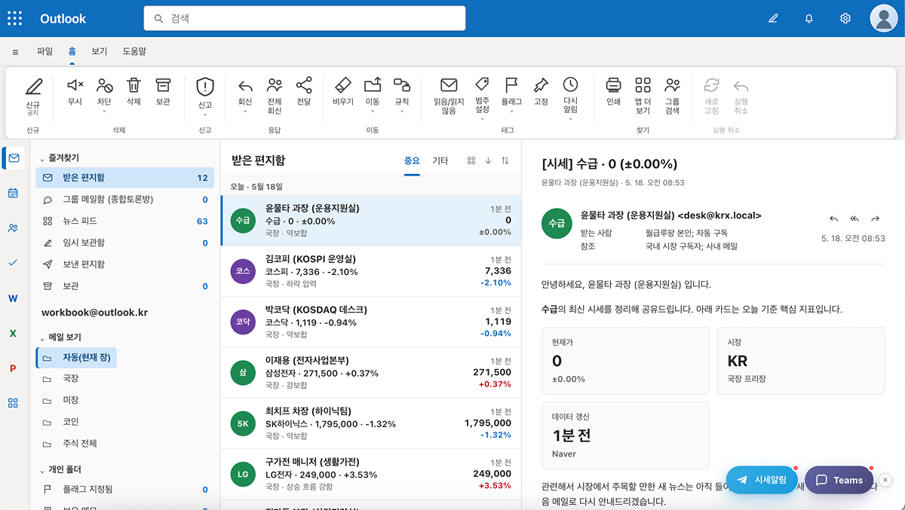Change the message list layout icon
This screenshot has height=510, width=905.
471,160
